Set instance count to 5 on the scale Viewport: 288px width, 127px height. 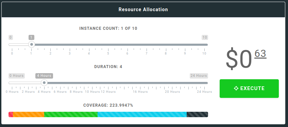coord(108,54)
